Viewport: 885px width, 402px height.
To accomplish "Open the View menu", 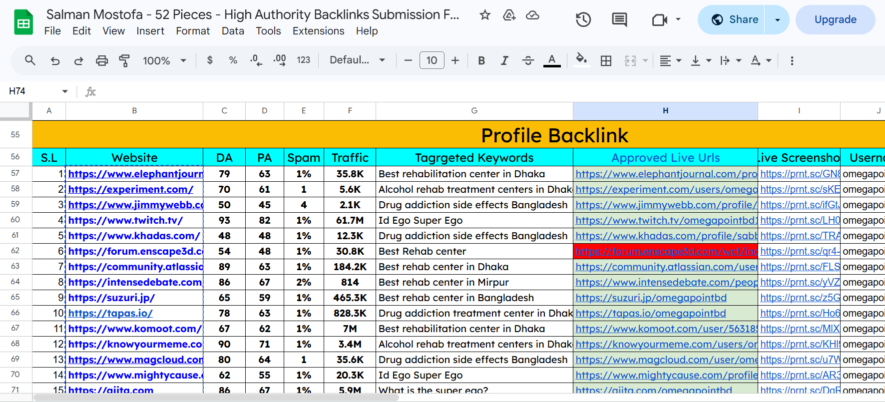I will [114, 31].
